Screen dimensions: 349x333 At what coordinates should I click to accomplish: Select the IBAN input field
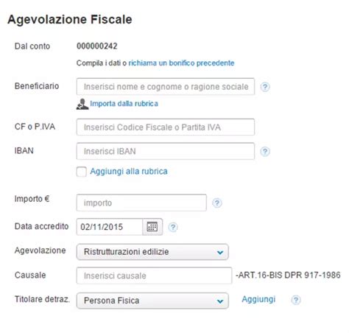coord(166,151)
